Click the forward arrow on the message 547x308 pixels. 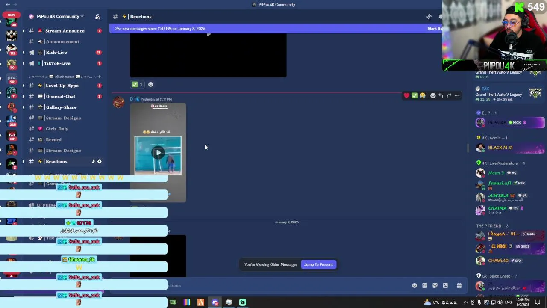click(449, 95)
